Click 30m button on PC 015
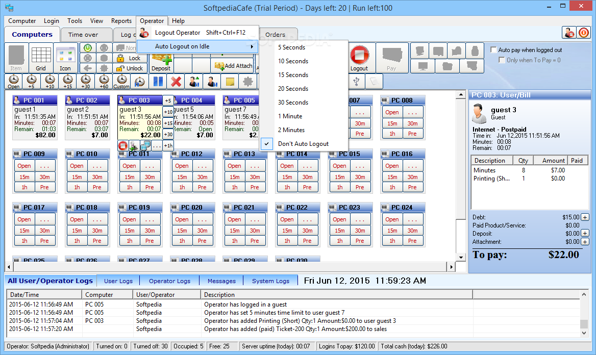Screen dimensions: 596x355 (360, 177)
